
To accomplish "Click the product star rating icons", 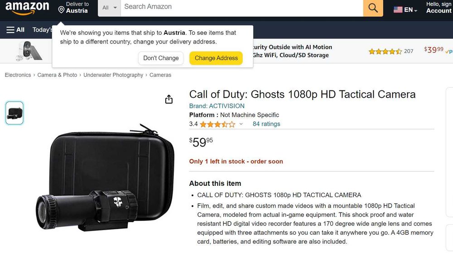I will [x=217, y=124].
